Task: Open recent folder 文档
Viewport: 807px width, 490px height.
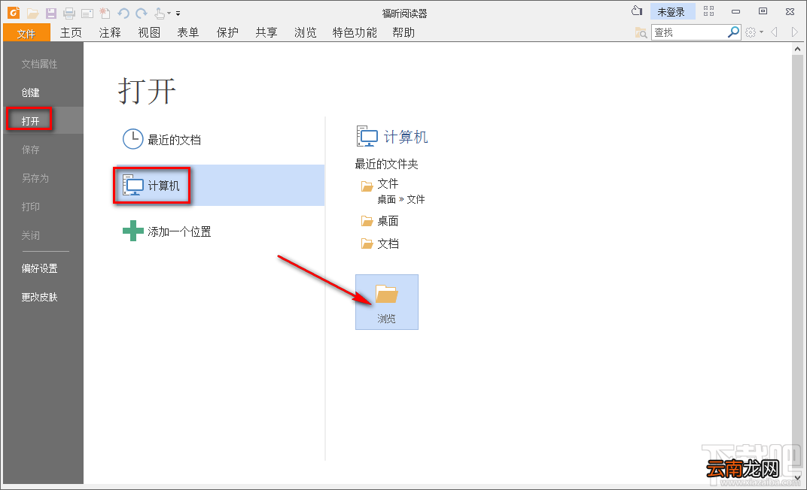Action: click(x=380, y=243)
